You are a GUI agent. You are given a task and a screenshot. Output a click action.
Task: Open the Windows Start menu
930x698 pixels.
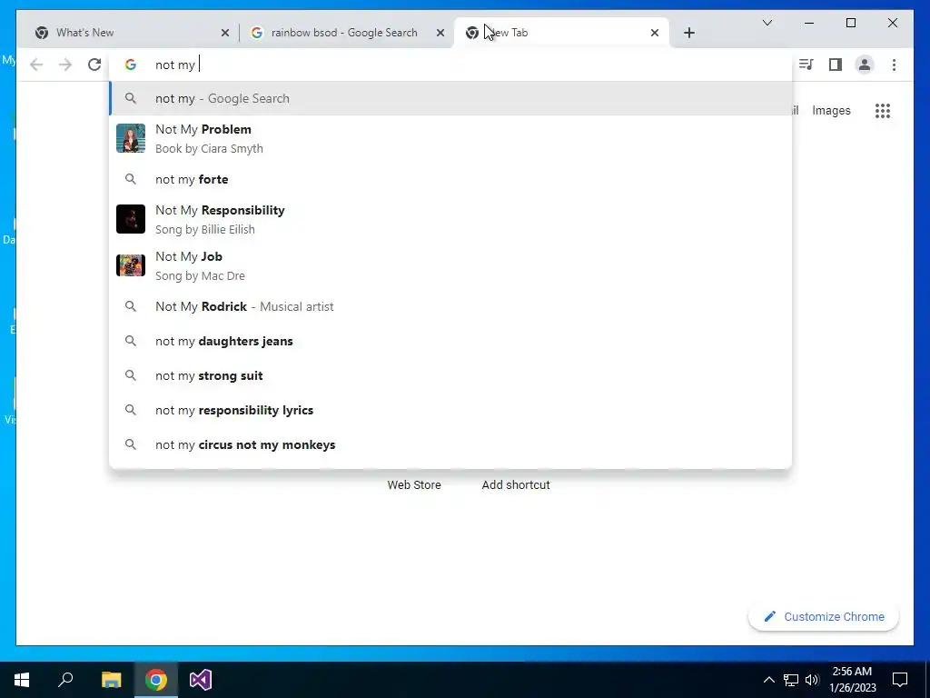tap(22, 680)
